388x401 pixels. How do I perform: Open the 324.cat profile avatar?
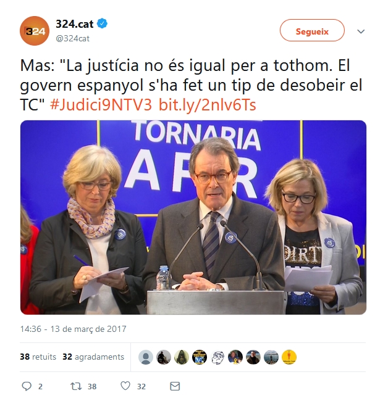[35, 31]
